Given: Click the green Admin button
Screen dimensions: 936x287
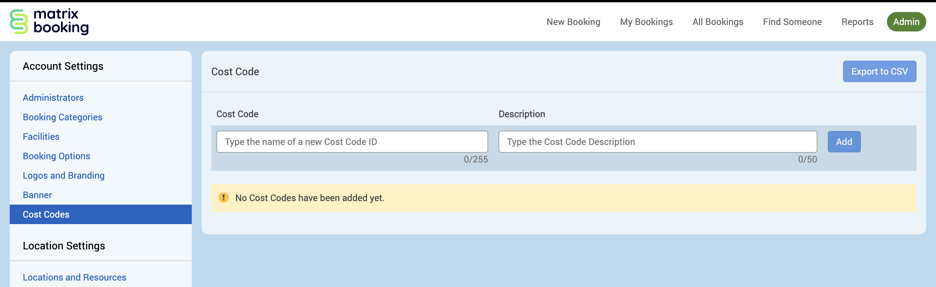Looking at the screenshot, I should [x=906, y=22].
